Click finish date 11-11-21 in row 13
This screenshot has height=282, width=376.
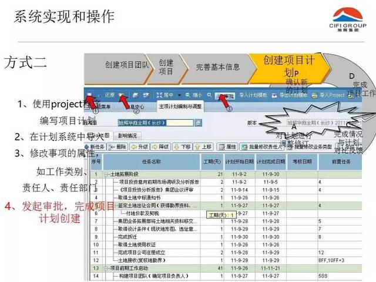[271, 268]
